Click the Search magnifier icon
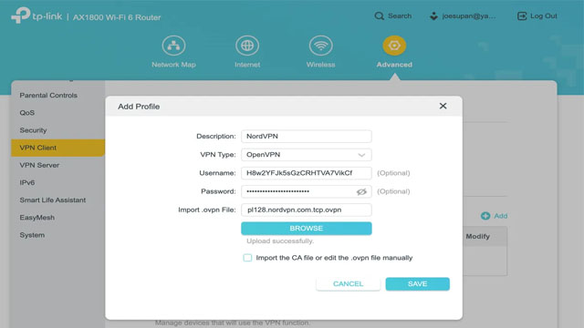This screenshot has height=328, width=584. point(380,16)
